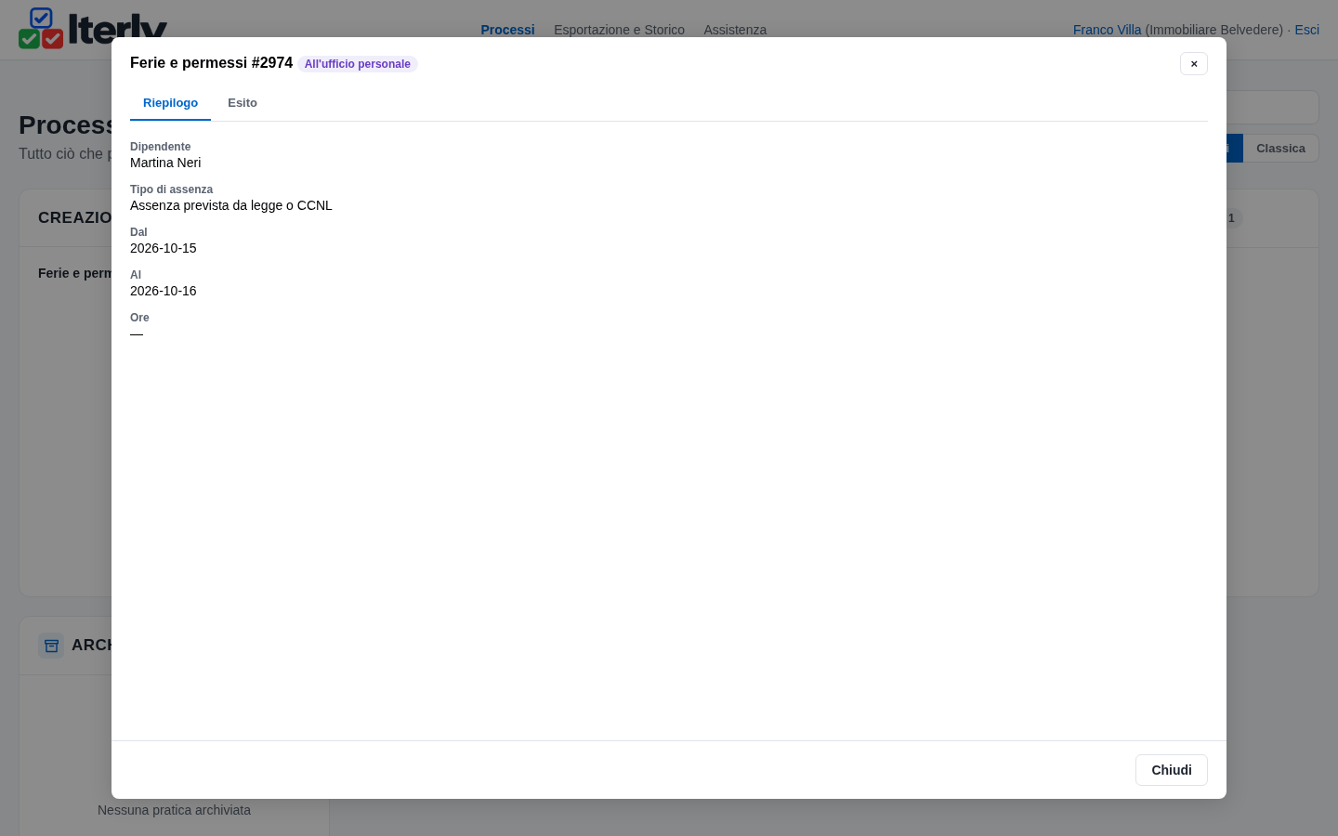Viewport: 1338px width, 836px height.
Task: Click the Chiudi button
Action: pos(1172,770)
